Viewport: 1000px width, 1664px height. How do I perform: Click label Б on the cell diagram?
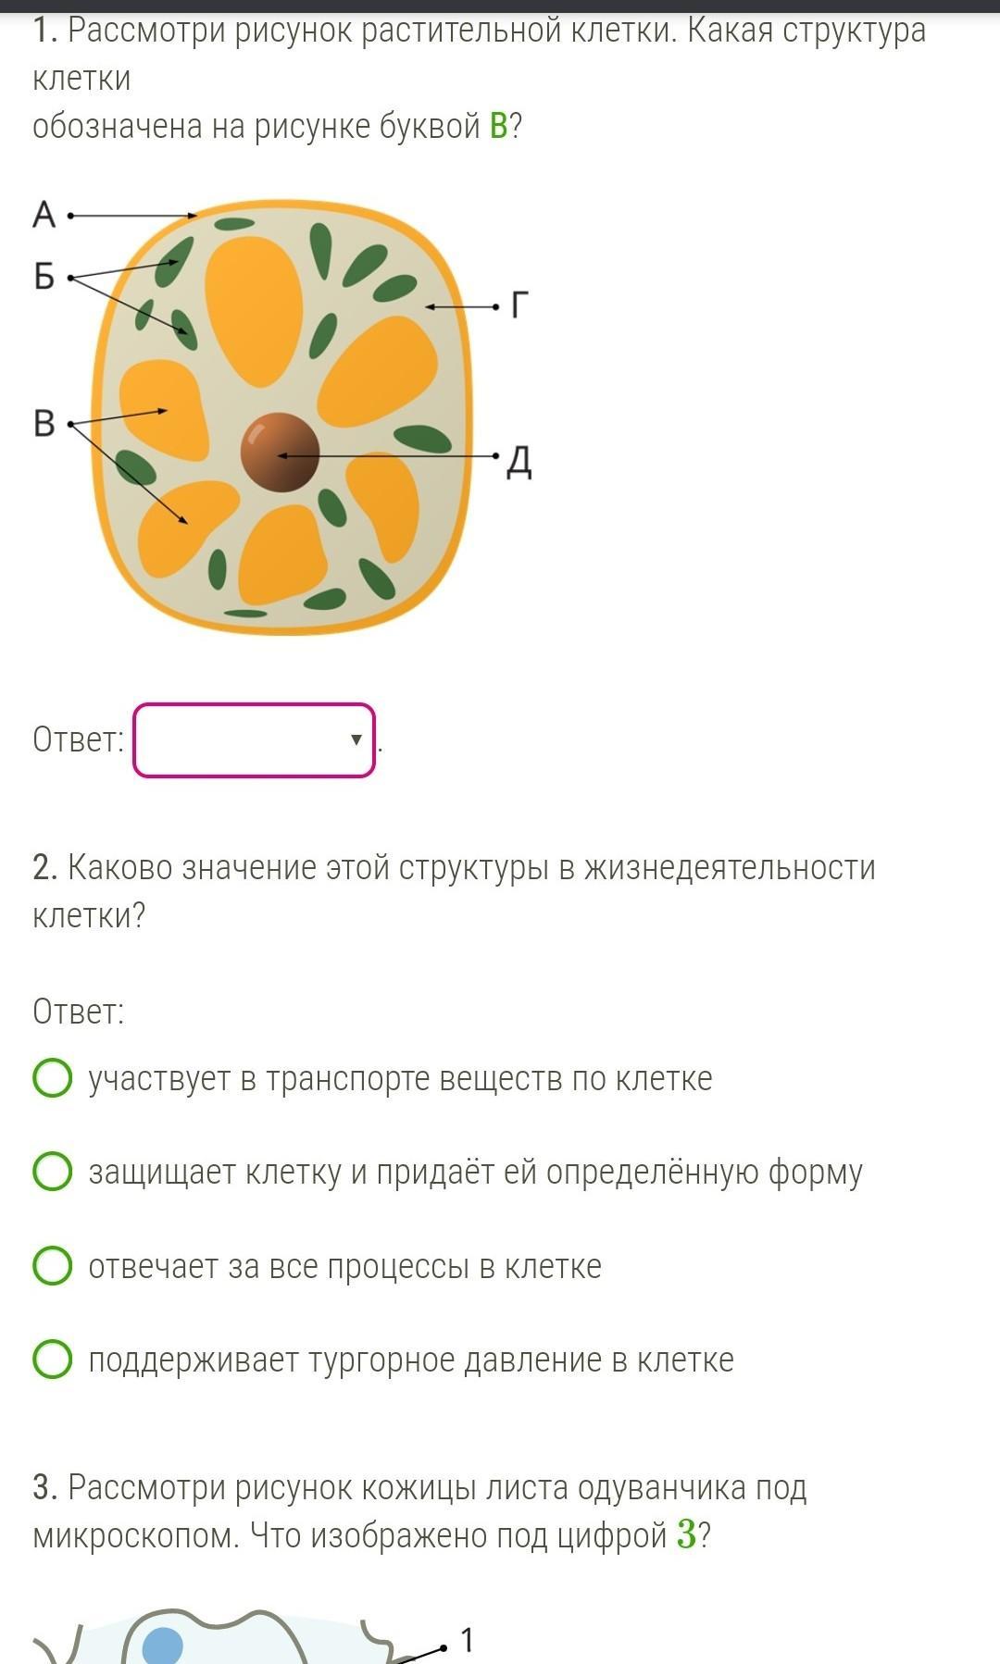[44, 276]
